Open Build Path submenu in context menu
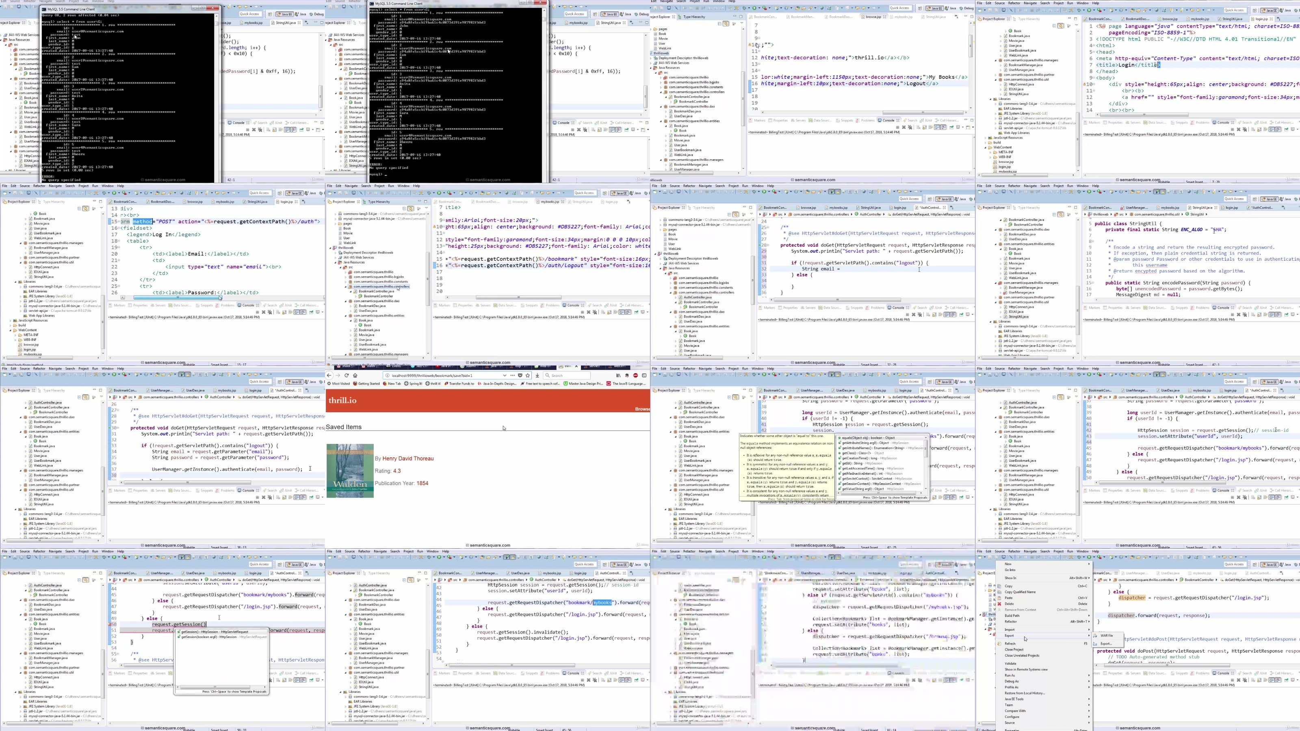Image resolution: width=1300 pixels, height=731 pixels. [x=1044, y=616]
